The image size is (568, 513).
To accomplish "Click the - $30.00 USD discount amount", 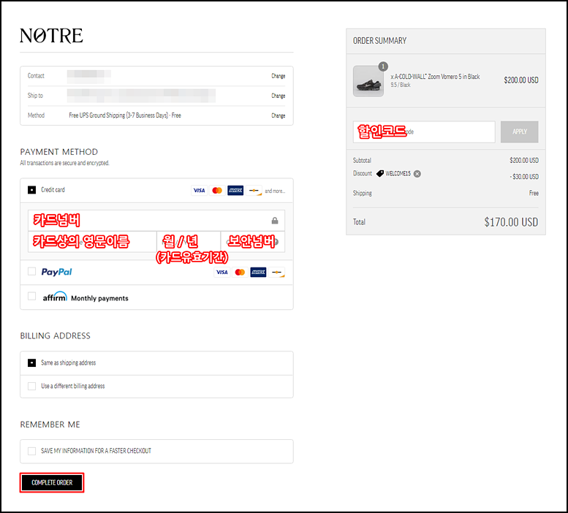I will pyautogui.click(x=524, y=177).
